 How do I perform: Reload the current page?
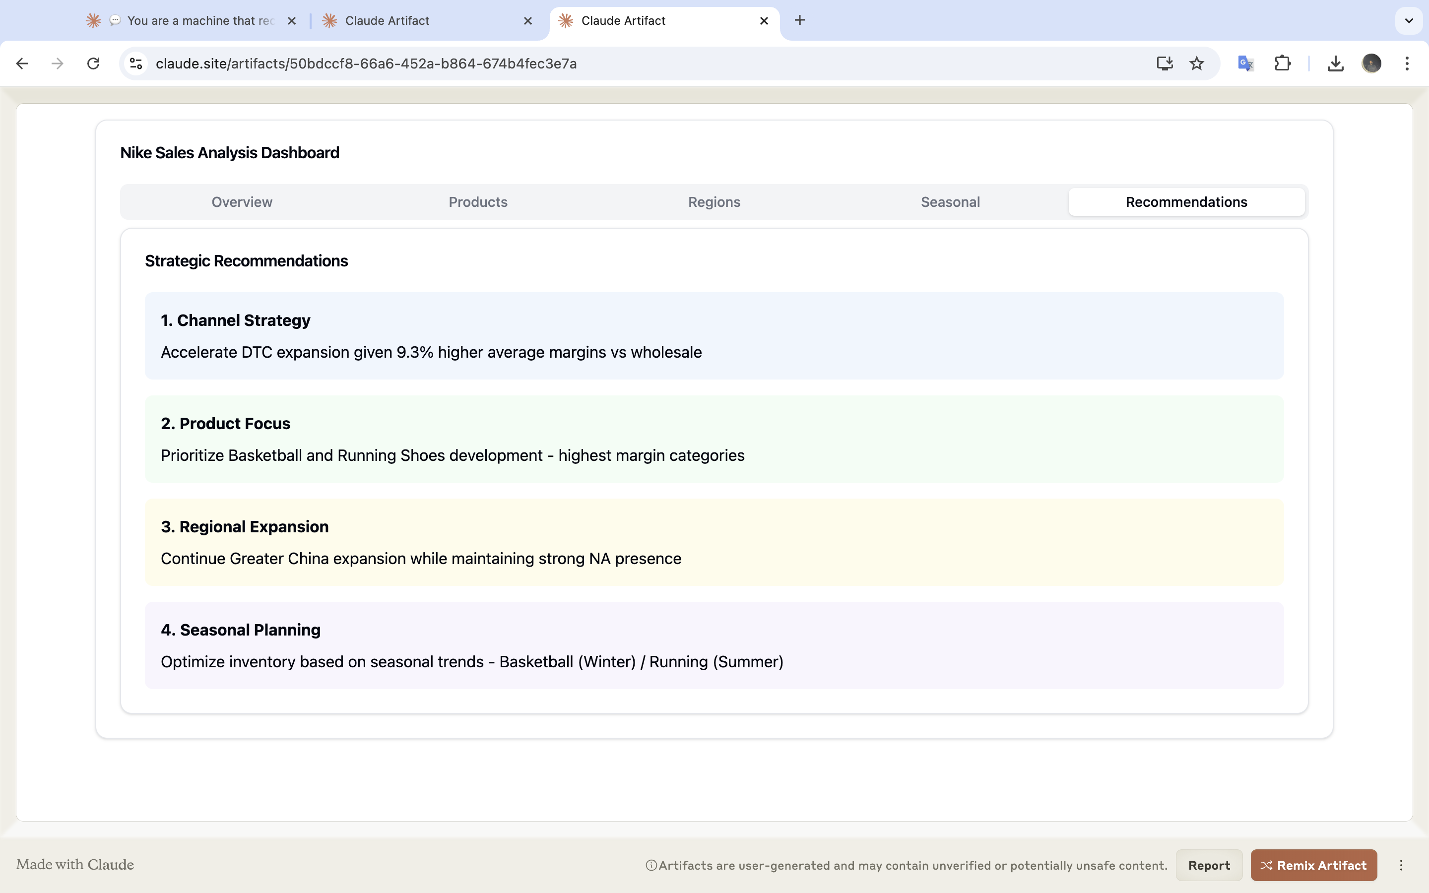93,63
